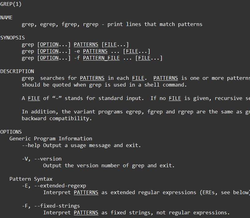Select the DESCRIPTION section heading
This screenshot has height=218, width=250.
[17, 71]
